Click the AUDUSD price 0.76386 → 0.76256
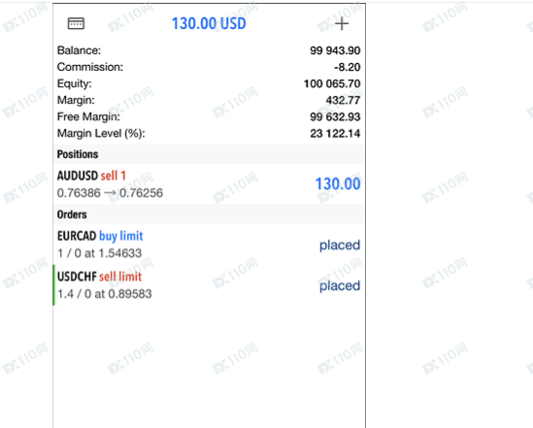Image resolution: width=533 pixels, height=428 pixels. point(110,193)
